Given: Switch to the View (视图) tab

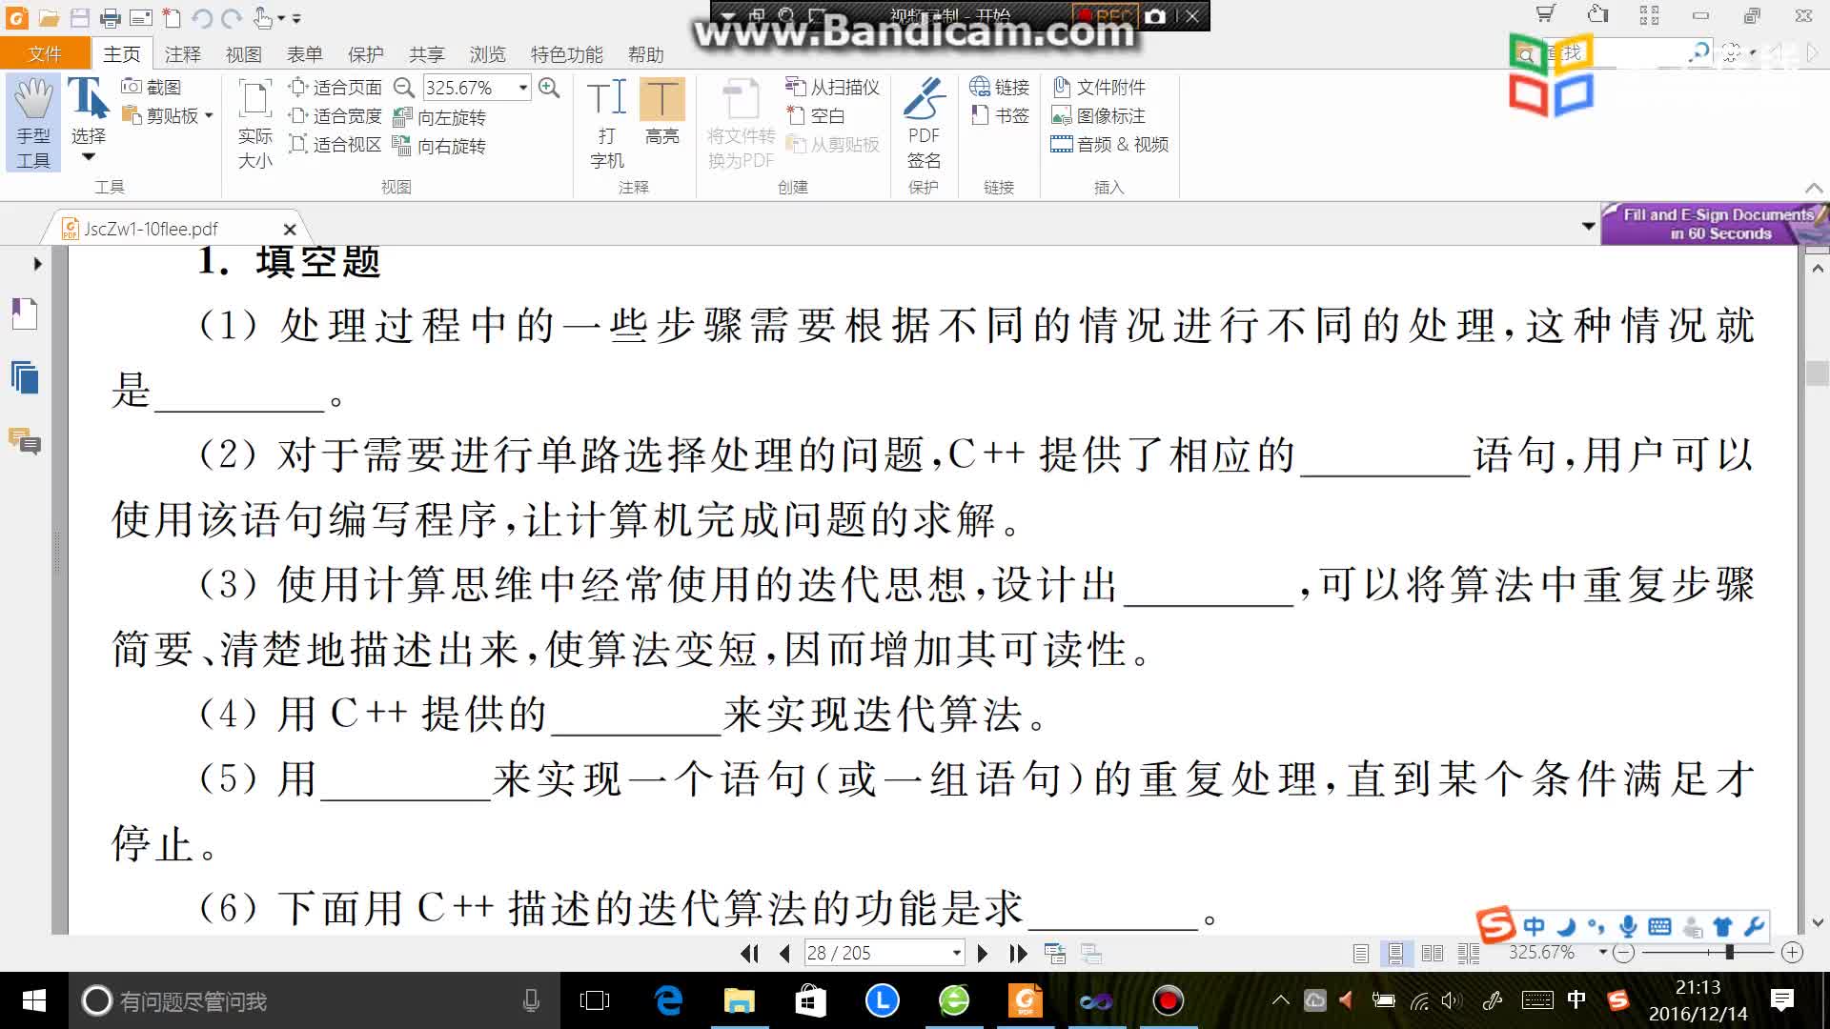Looking at the screenshot, I should point(244,54).
